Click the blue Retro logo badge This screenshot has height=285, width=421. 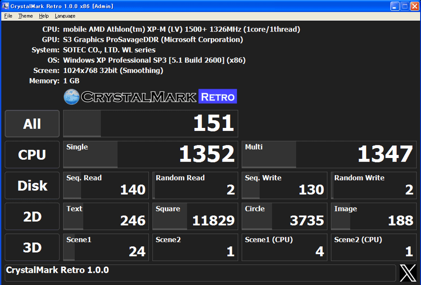click(217, 96)
